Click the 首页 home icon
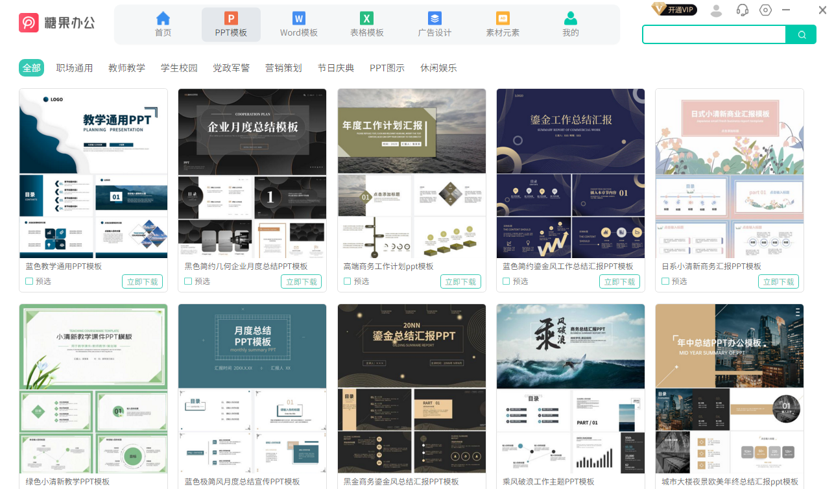The width and height of the screenshot is (834, 489). [x=163, y=18]
